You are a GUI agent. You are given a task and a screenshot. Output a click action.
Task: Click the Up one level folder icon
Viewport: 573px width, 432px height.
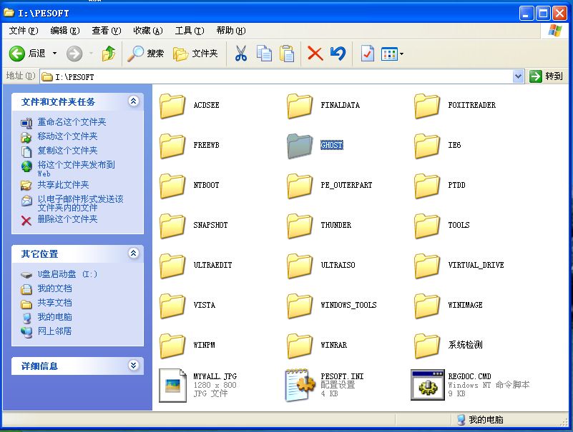tap(109, 54)
